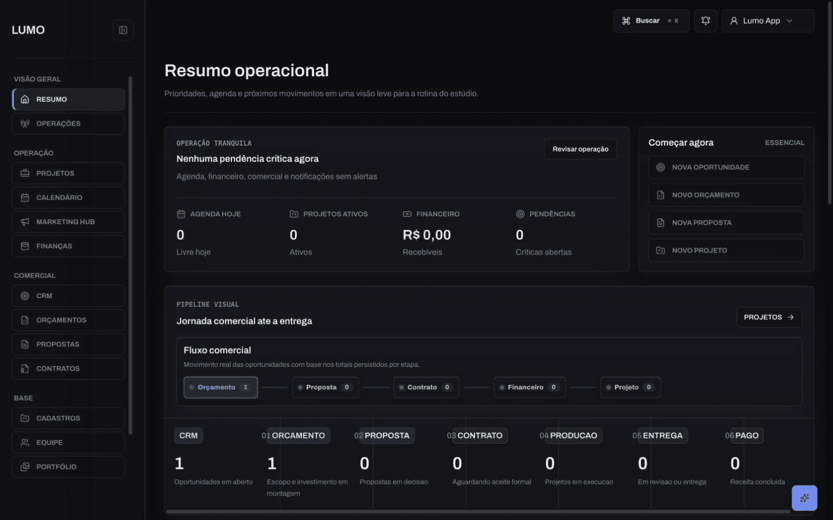Open the Resumo menu item
The height and width of the screenshot is (520, 833).
click(x=68, y=100)
